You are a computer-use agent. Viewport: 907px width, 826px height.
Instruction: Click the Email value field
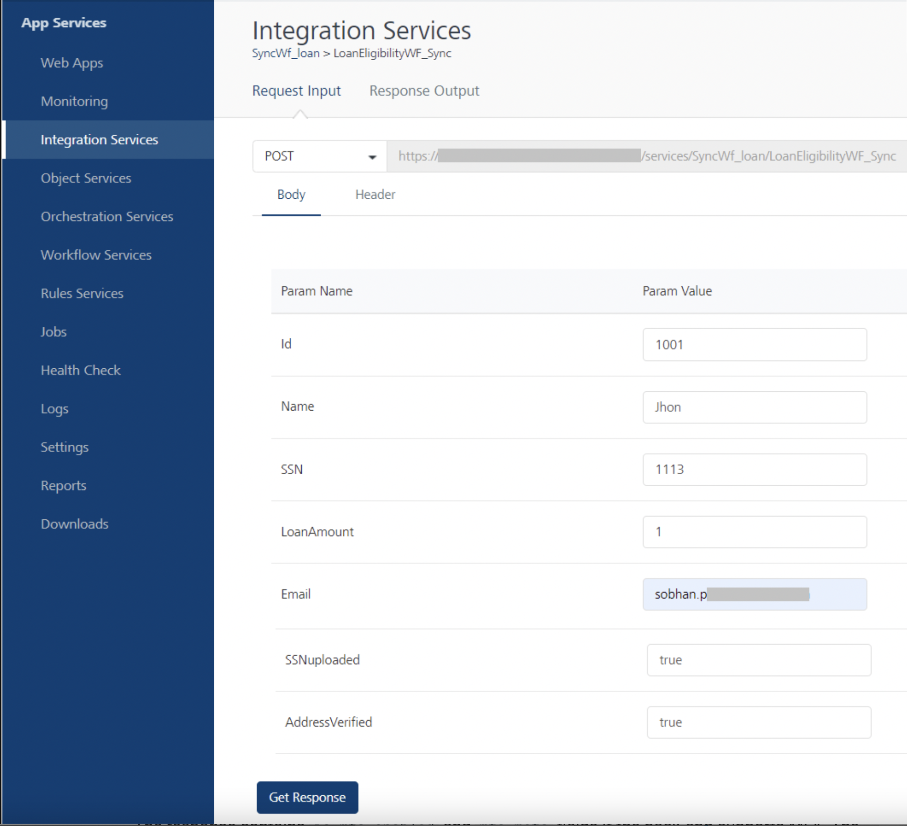coord(754,594)
